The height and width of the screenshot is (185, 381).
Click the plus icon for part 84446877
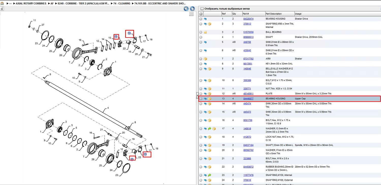[x=201, y=99]
